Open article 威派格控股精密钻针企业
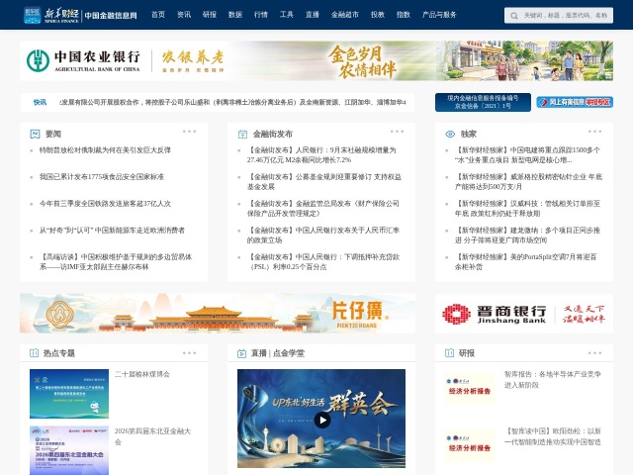This screenshot has width=633, height=475. coord(528,181)
